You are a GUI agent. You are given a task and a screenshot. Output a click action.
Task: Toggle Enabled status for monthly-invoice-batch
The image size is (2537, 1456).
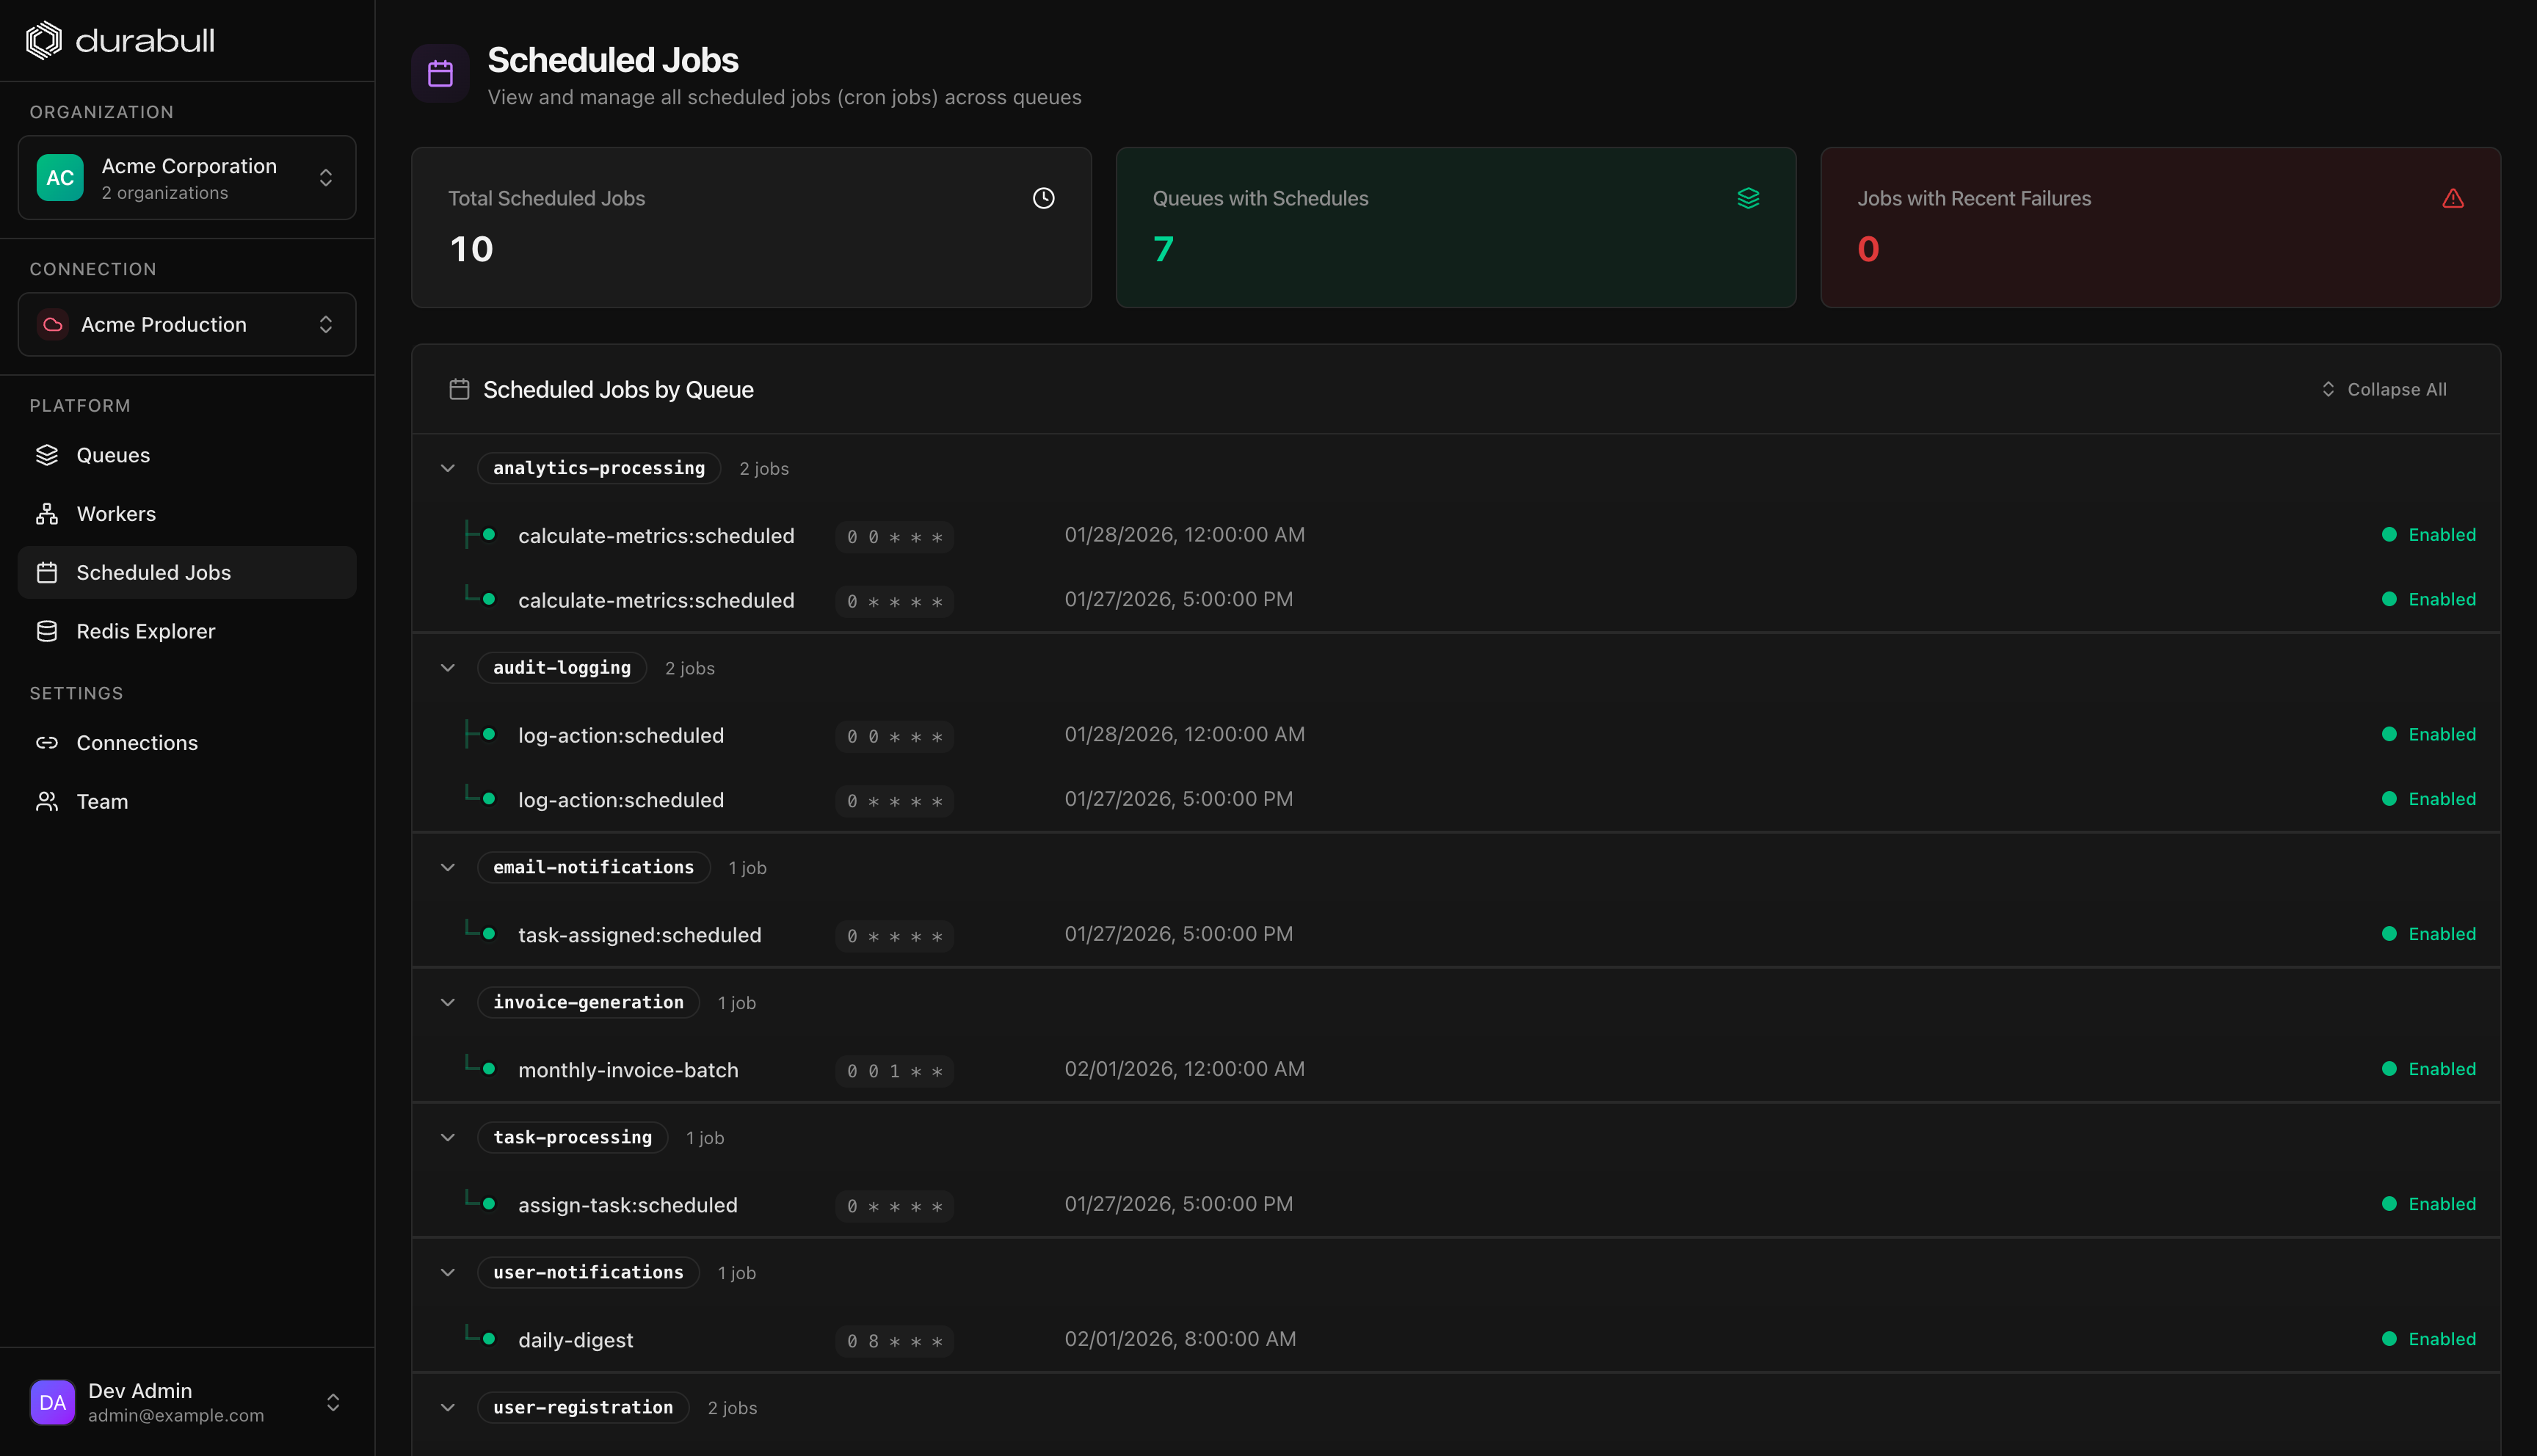pyautogui.click(x=2429, y=1069)
